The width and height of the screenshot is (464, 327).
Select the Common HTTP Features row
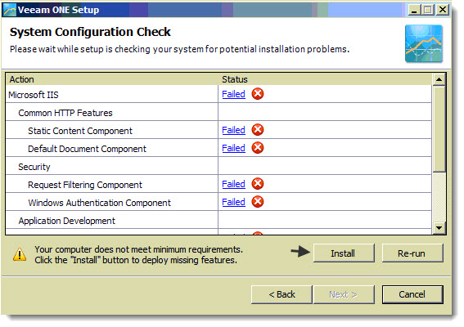(218, 113)
